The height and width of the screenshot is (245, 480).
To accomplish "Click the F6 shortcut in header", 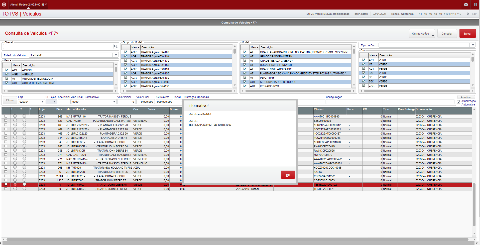I will pos(430,14).
